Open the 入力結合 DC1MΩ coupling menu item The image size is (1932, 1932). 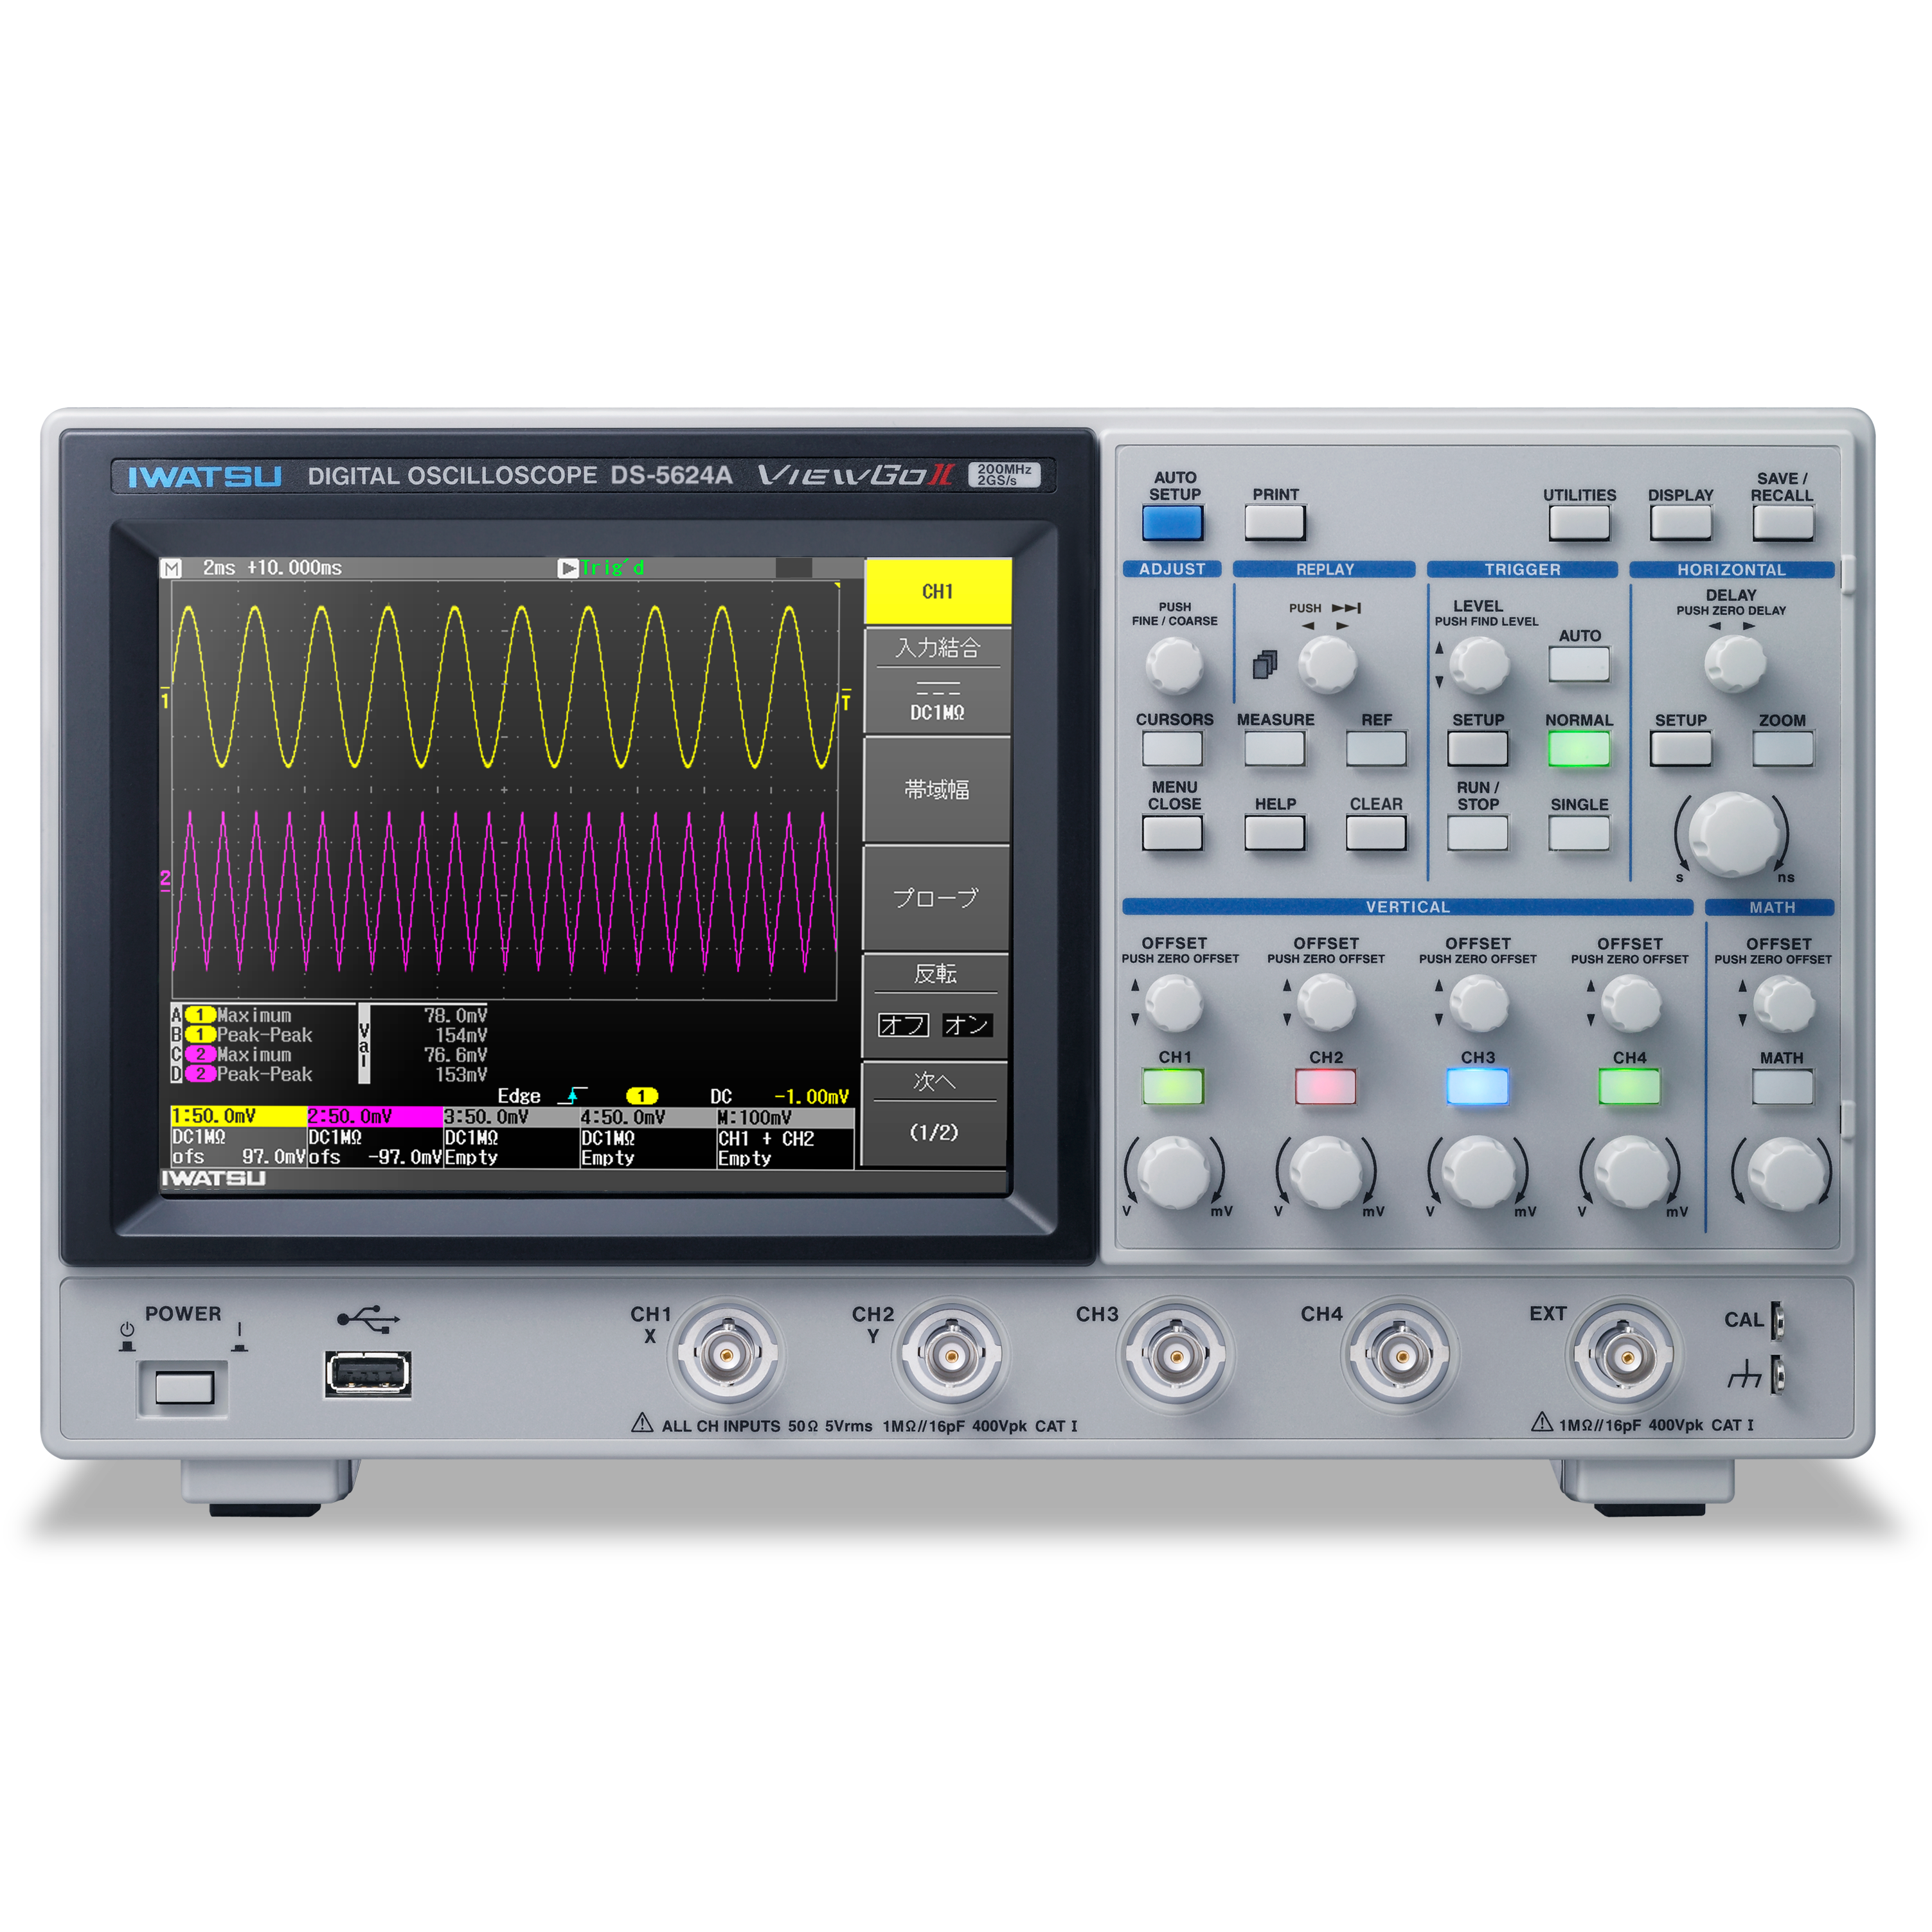click(x=937, y=680)
